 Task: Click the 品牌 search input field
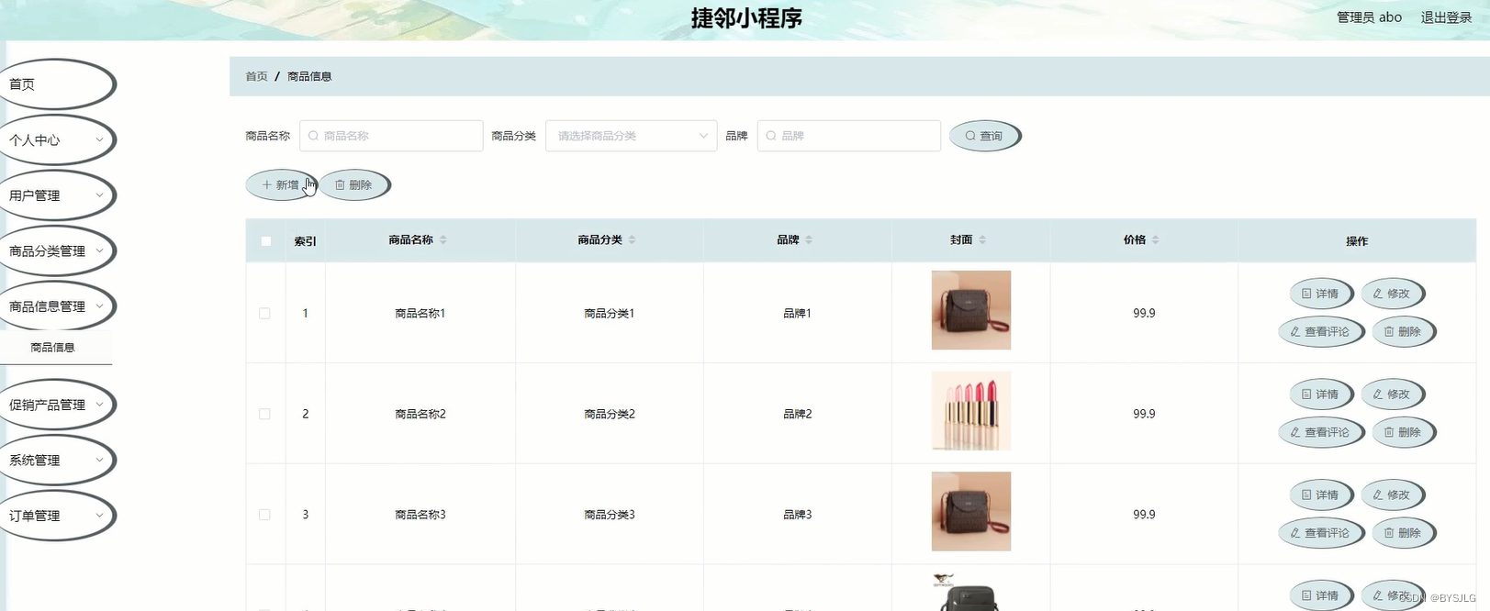point(849,136)
